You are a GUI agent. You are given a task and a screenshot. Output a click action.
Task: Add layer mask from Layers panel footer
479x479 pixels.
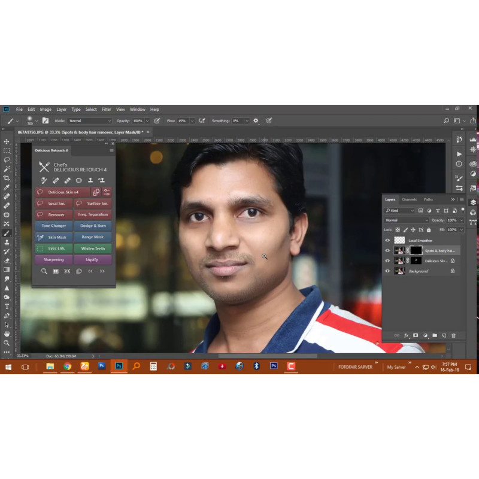pyautogui.click(x=415, y=335)
